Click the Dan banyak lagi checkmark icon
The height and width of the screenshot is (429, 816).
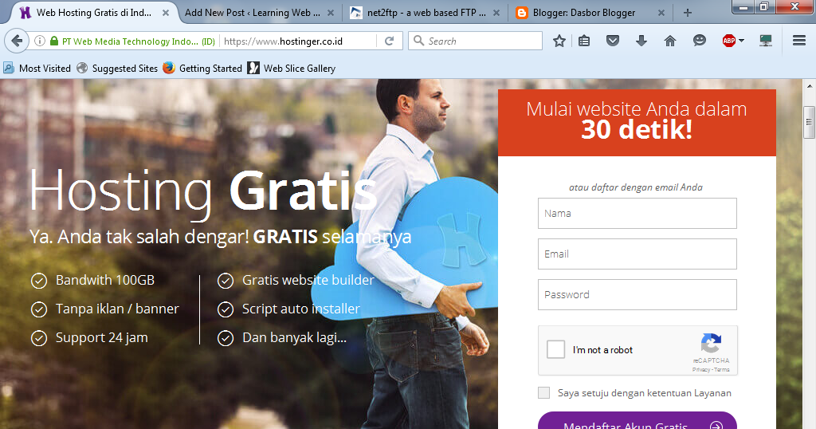pyautogui.click(x=226, y=338)
